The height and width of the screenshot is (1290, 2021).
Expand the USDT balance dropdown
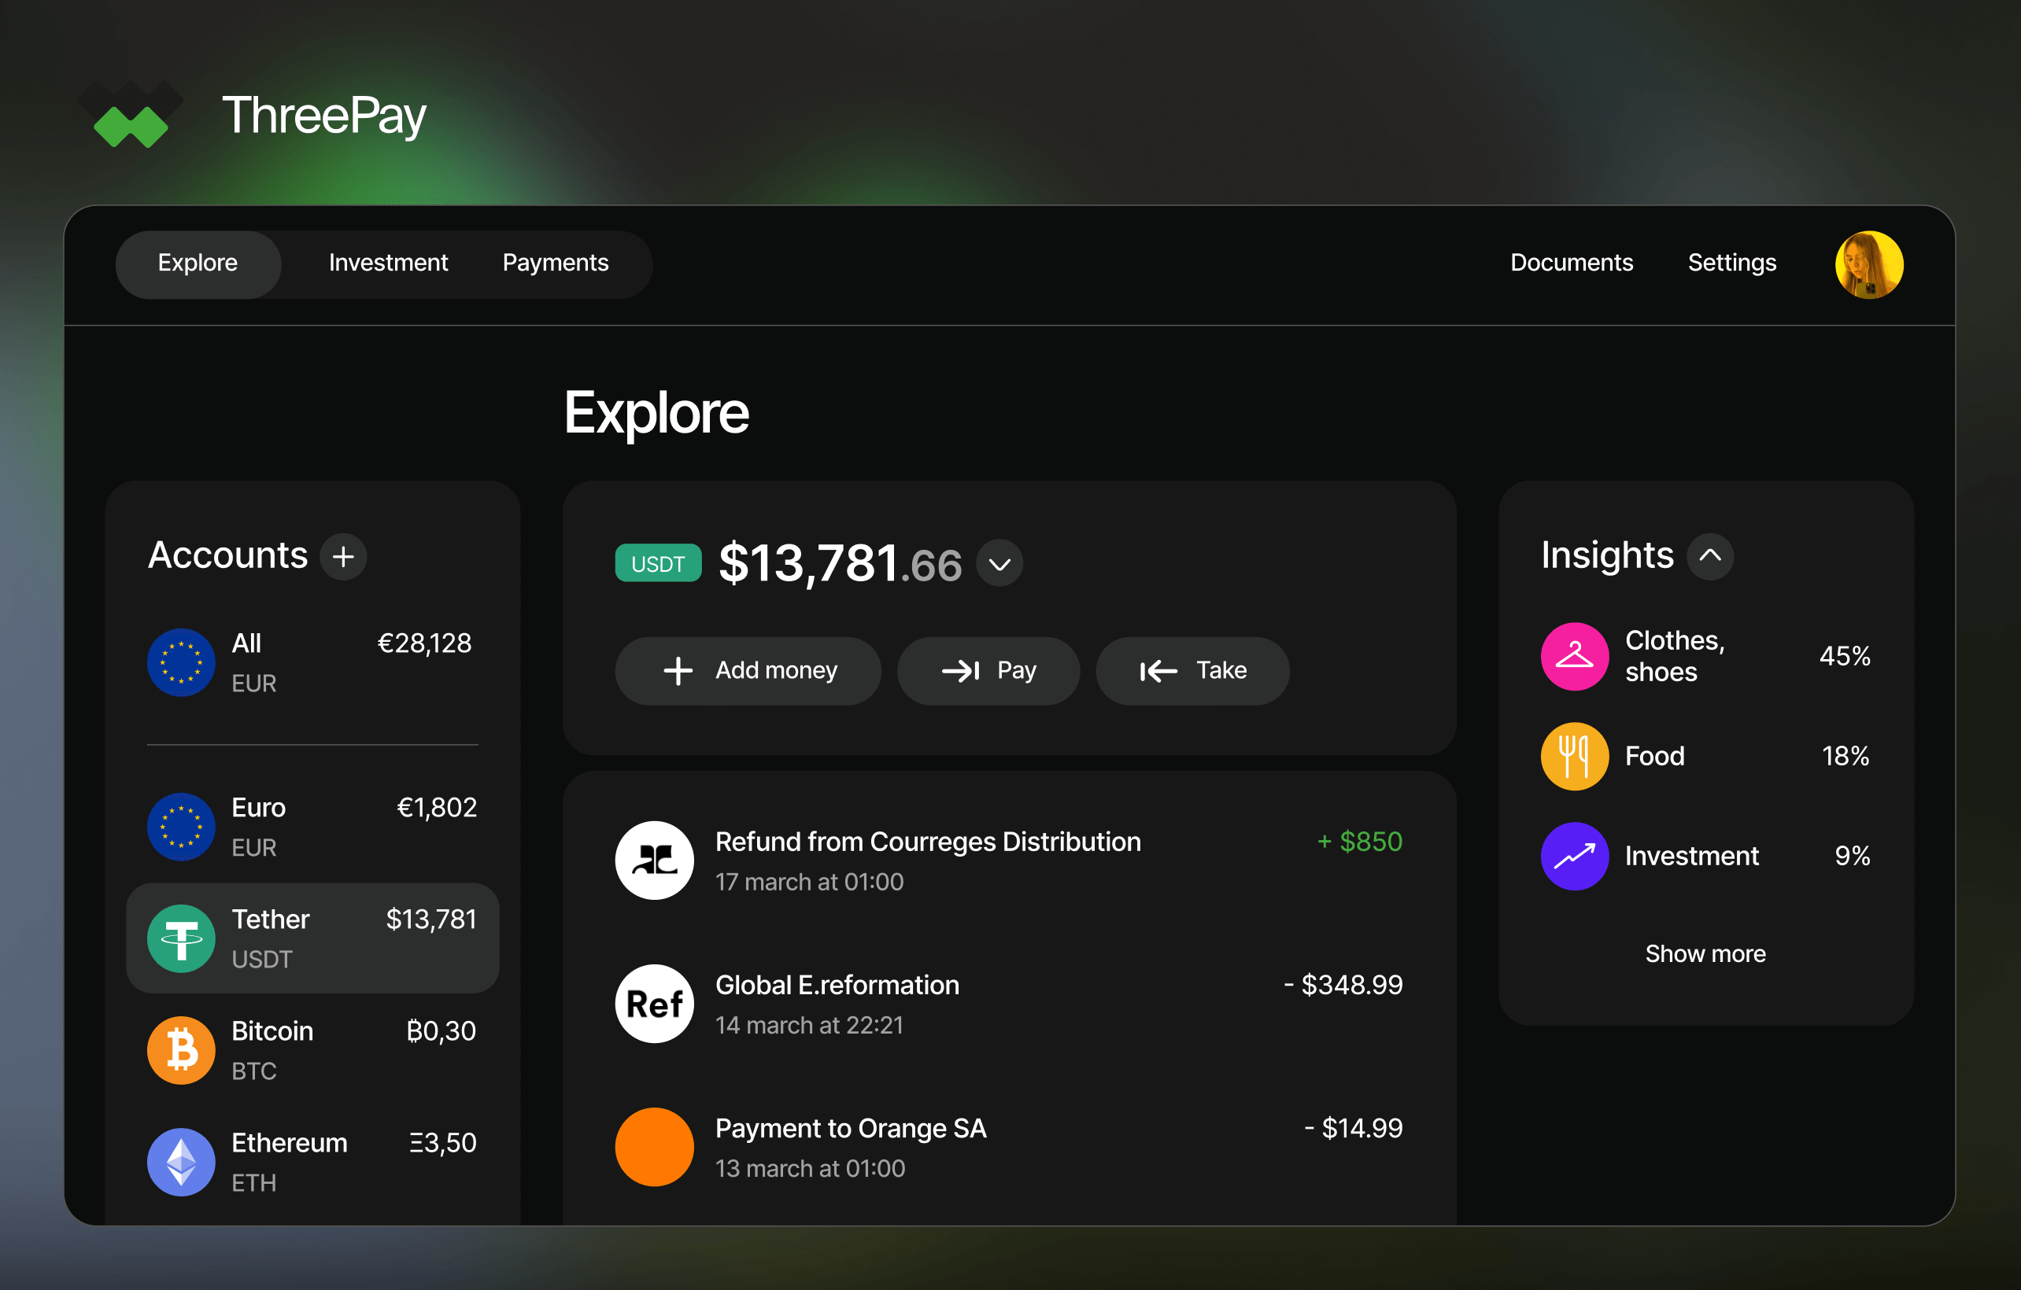(x=1002, y=564)
